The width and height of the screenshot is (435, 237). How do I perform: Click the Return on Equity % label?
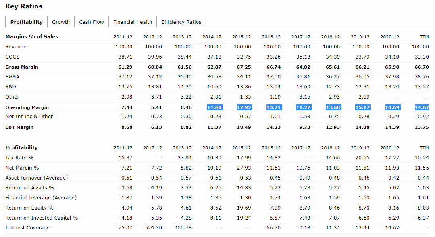pos(29,208)
